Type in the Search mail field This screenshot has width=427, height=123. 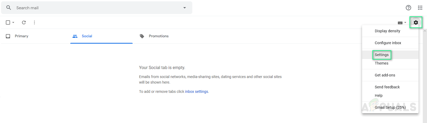[x=95, y=8]
